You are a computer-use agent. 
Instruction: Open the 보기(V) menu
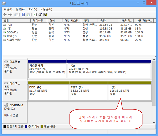(33, 9)
